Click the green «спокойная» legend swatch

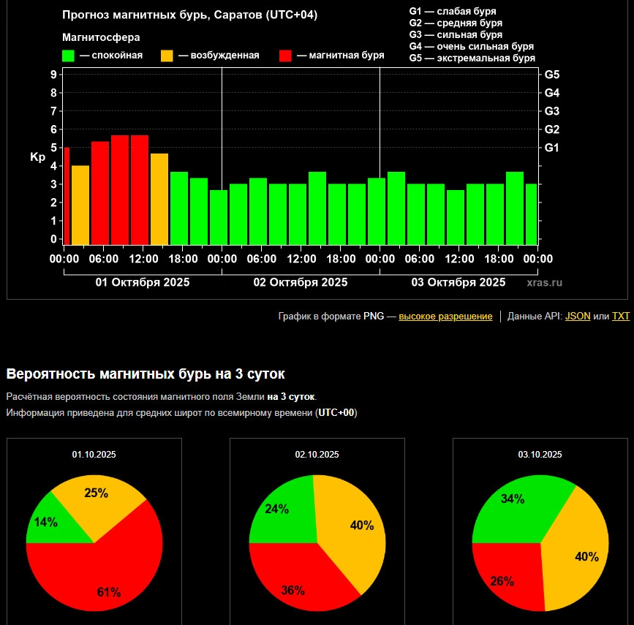(69, 56)
